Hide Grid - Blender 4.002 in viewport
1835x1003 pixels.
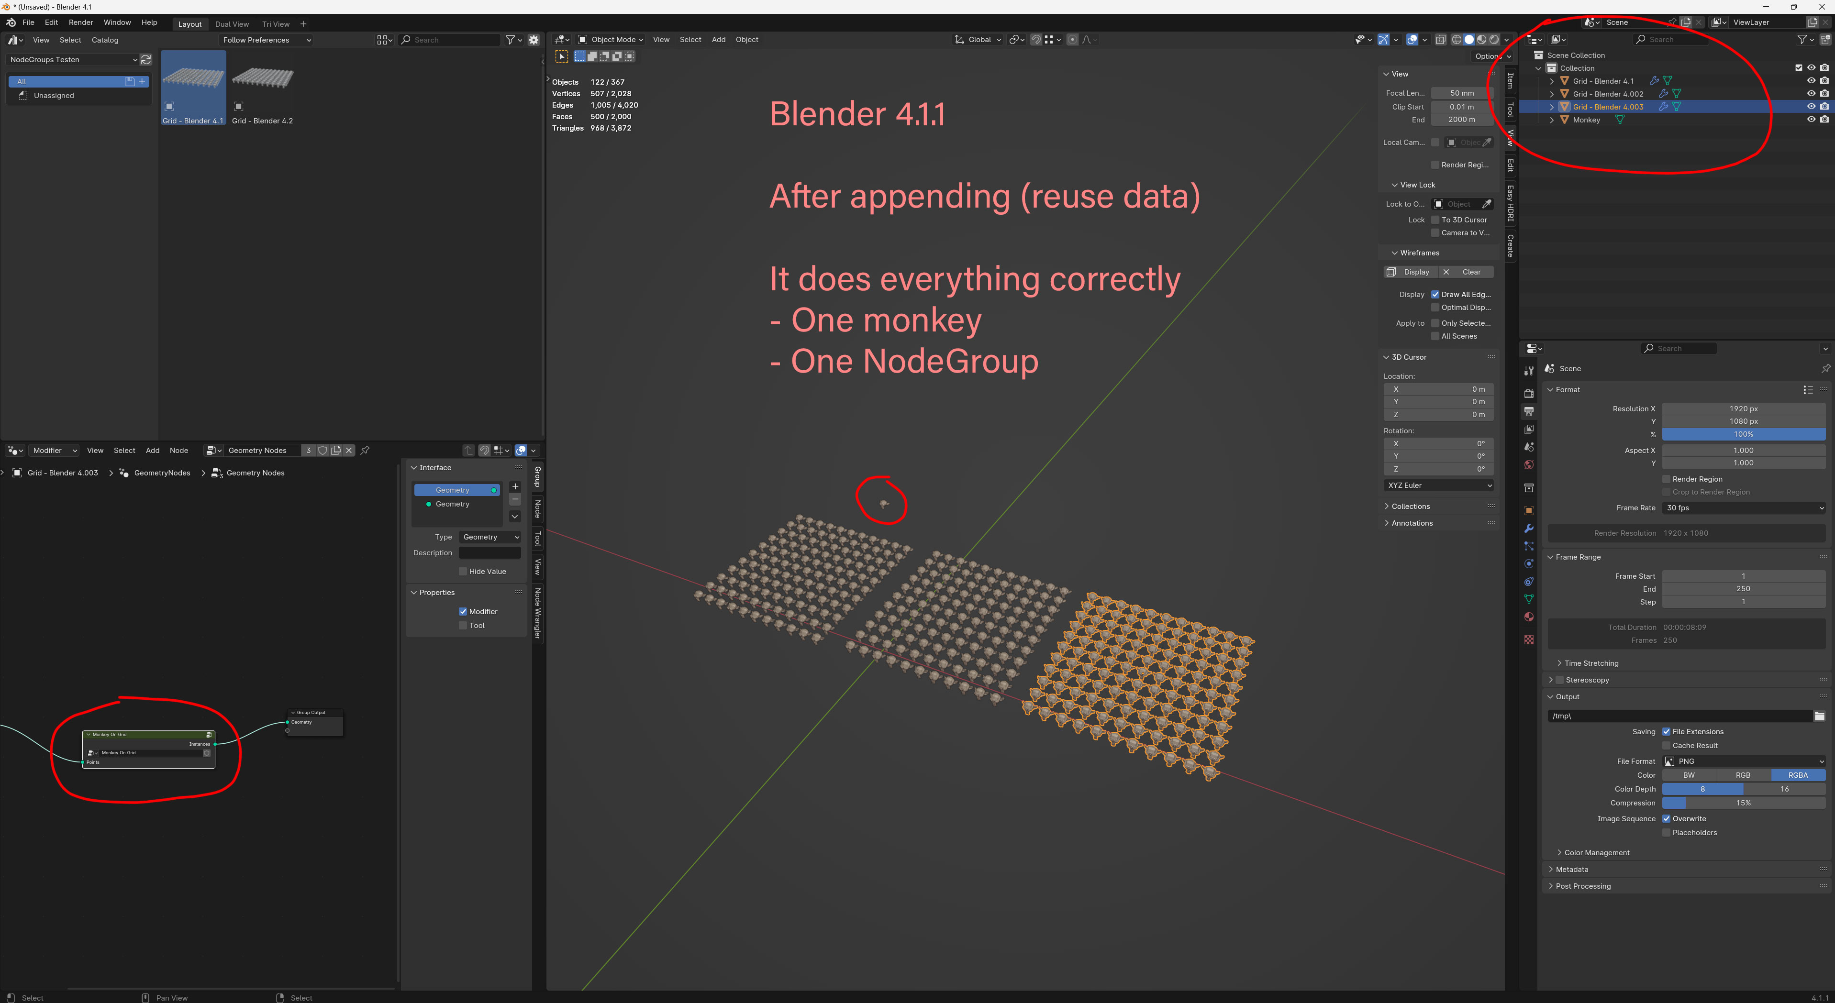pyautogui.click(x=1811, y=94)
